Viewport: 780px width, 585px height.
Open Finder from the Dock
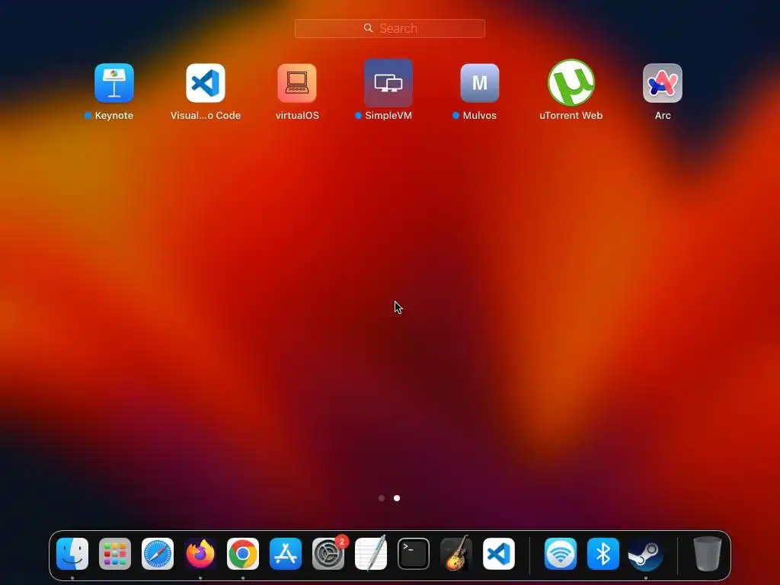tap(72, 554)
